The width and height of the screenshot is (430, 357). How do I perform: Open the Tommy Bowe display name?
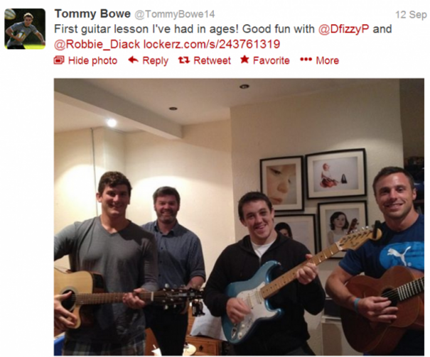pyautogui.click(x=92, y=13)
